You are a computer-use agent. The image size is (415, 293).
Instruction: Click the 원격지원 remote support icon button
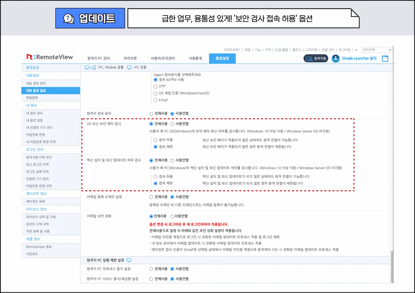pos(316,58)
